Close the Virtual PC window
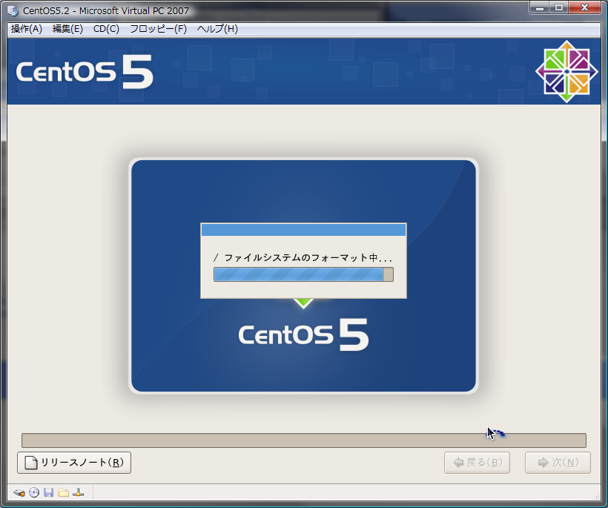This screenshot has height=508, width=608. tap(585, 7)
